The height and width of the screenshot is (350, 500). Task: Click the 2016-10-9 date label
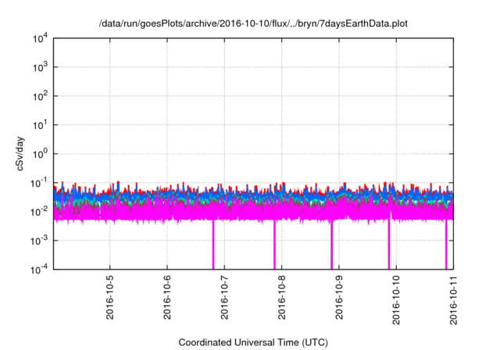click(x=339, y=298)
